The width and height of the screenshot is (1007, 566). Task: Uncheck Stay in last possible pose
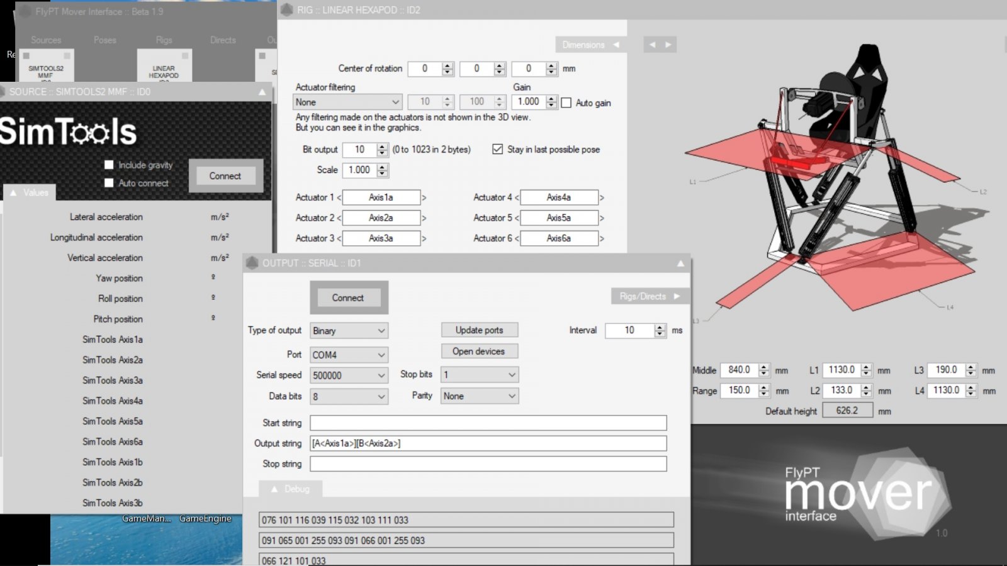click(498, 149)
